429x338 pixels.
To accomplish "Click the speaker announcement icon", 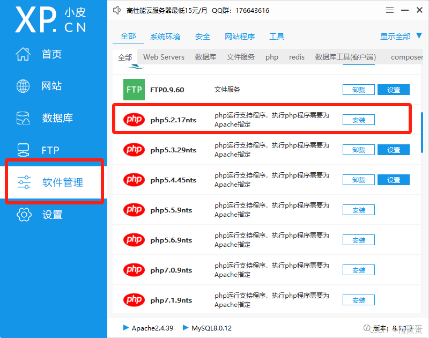I will pos(117,10).
